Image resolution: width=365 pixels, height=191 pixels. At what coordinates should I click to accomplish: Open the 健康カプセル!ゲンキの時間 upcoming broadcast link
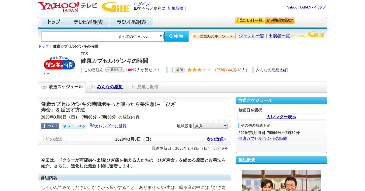pyautogui.click(x=263, y=139)
